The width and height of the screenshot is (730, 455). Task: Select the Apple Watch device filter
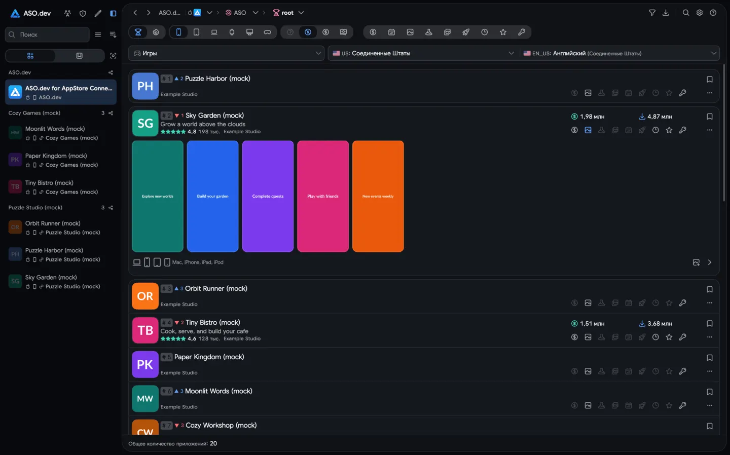tap(232, 32)
